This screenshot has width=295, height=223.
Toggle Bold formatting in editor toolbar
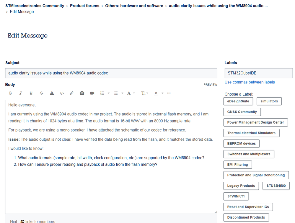[x=11, y=93]
